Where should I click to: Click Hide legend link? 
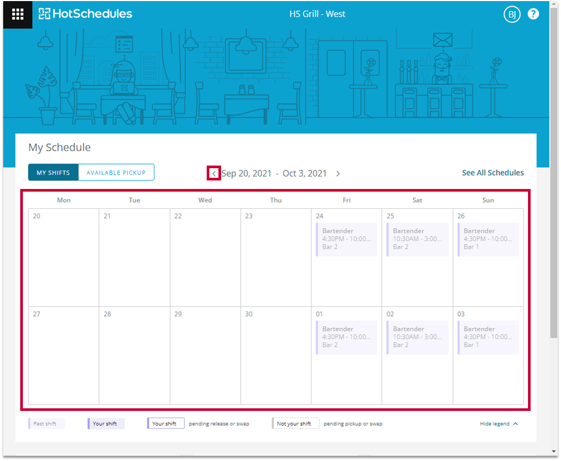pos(494,424)
